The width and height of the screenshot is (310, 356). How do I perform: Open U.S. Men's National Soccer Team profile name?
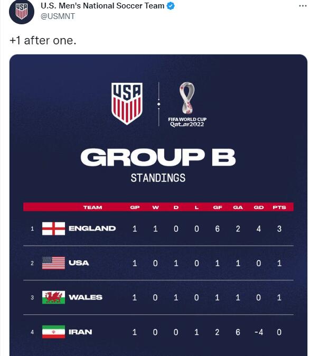click(x=102, y=6)
